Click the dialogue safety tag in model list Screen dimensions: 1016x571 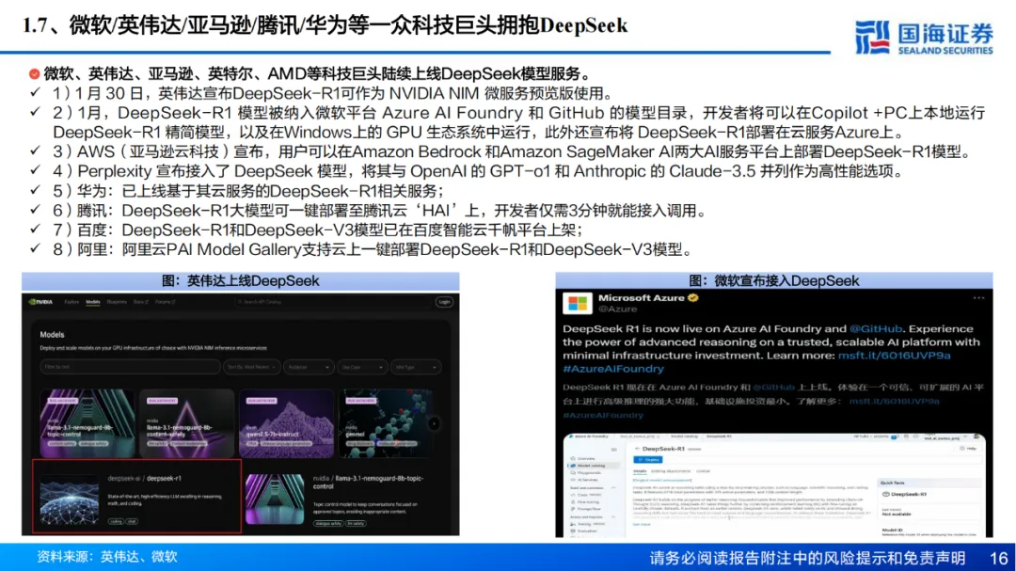(x=328, y=523)
